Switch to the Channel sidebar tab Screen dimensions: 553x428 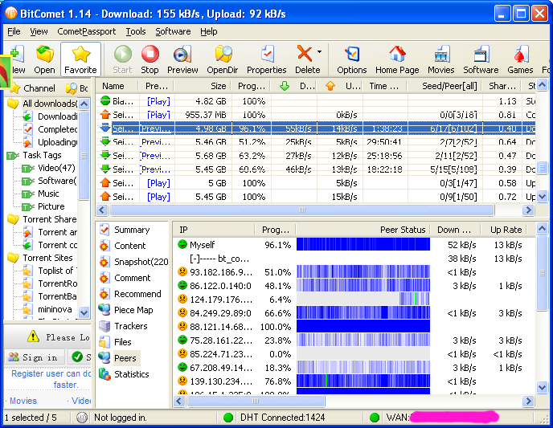(34, 88)
